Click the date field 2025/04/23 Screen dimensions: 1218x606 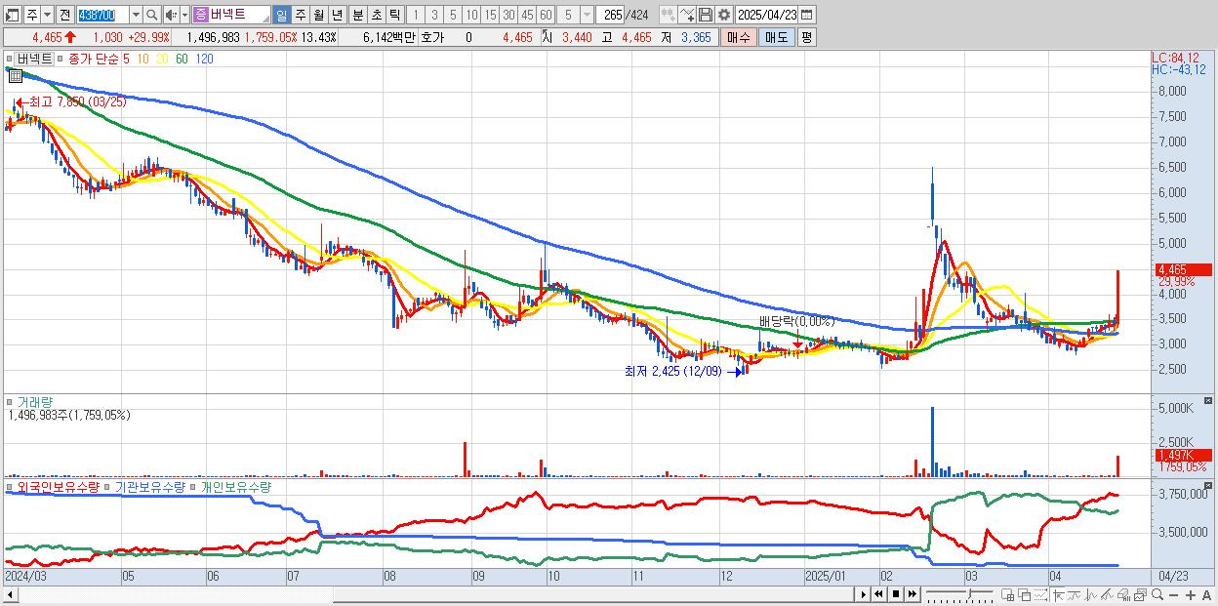point(767,15)
